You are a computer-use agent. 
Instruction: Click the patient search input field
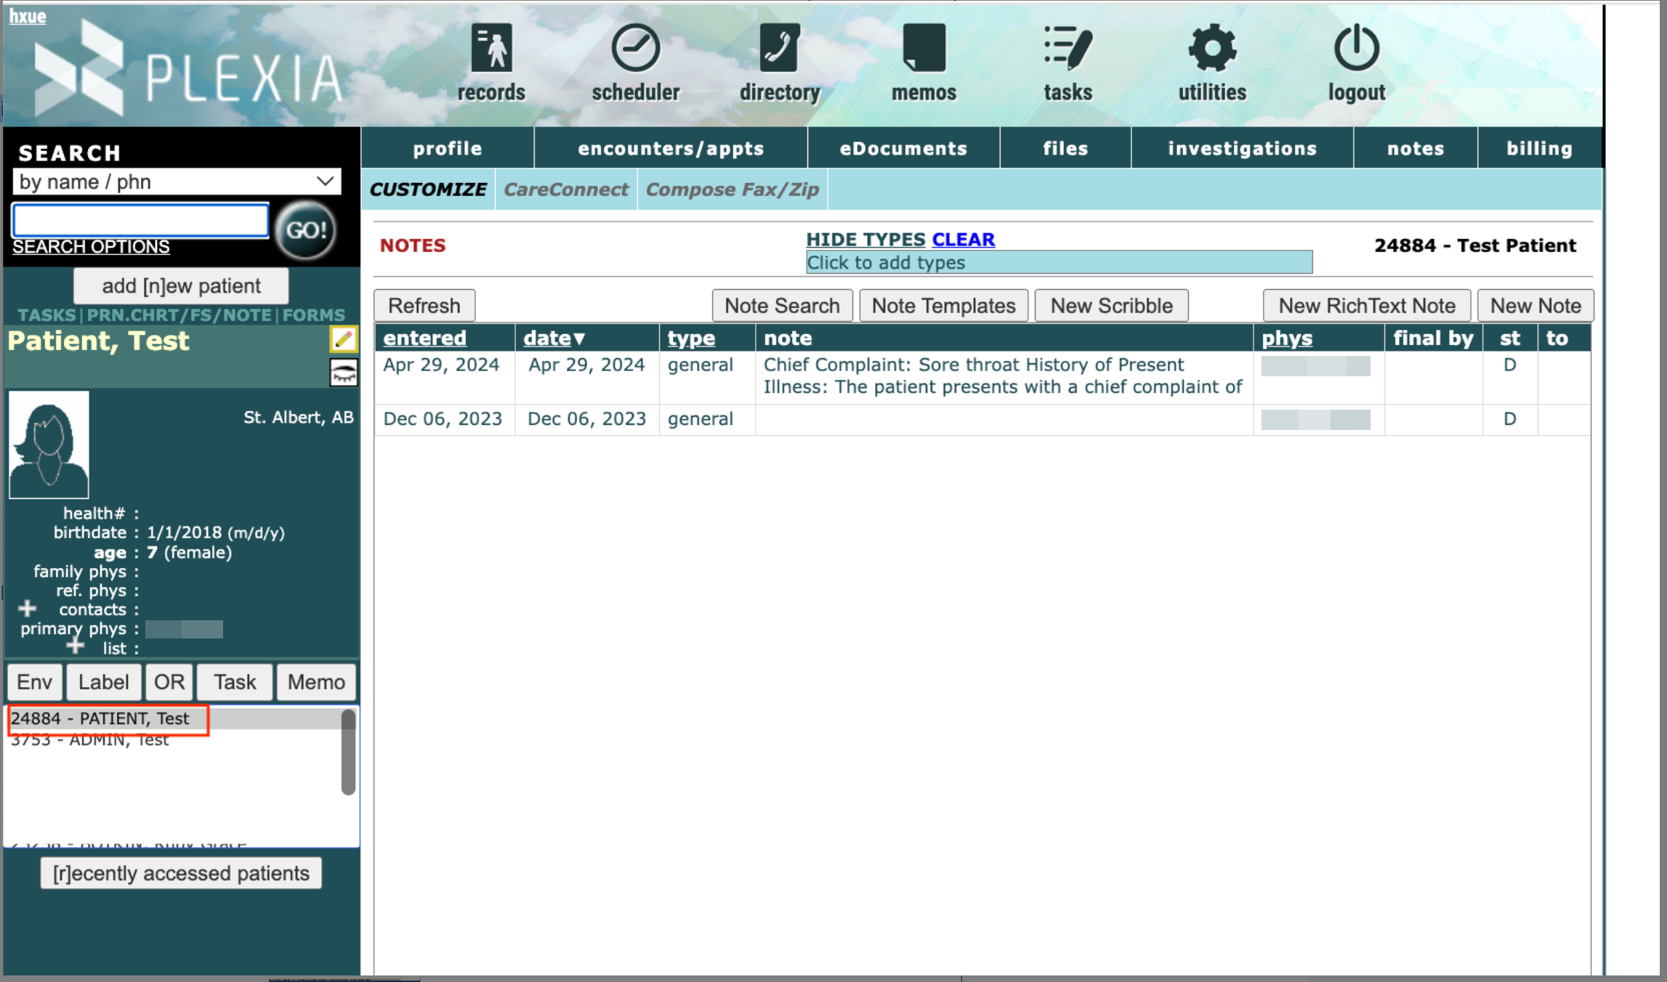point(141,220)
